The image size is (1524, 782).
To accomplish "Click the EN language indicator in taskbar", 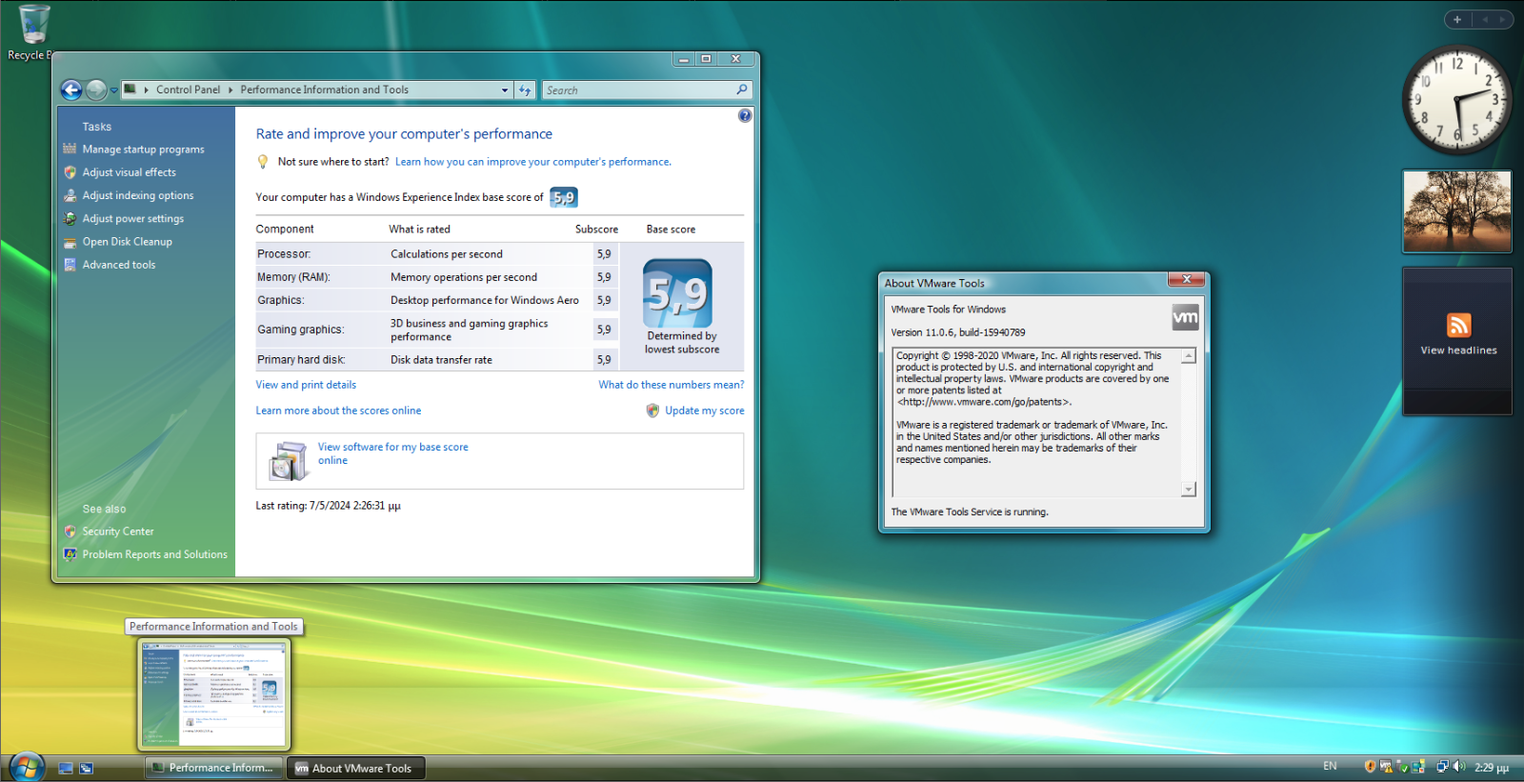I will click(1330, 767).
